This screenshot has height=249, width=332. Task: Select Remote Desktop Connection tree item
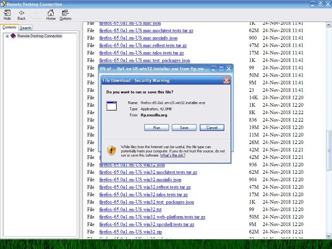pos(40,36)
